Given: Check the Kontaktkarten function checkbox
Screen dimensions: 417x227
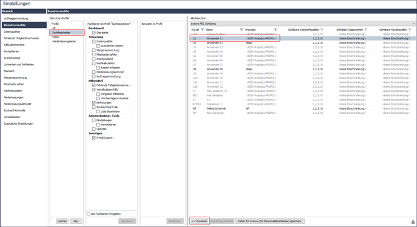Looking at the screenshot, I should coord(98,125).
